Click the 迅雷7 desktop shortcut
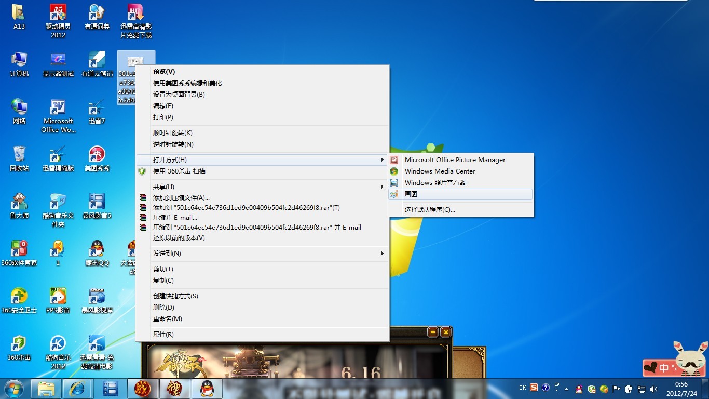The image size is (709, 399). pyautogui.click(x=97, y=112)
